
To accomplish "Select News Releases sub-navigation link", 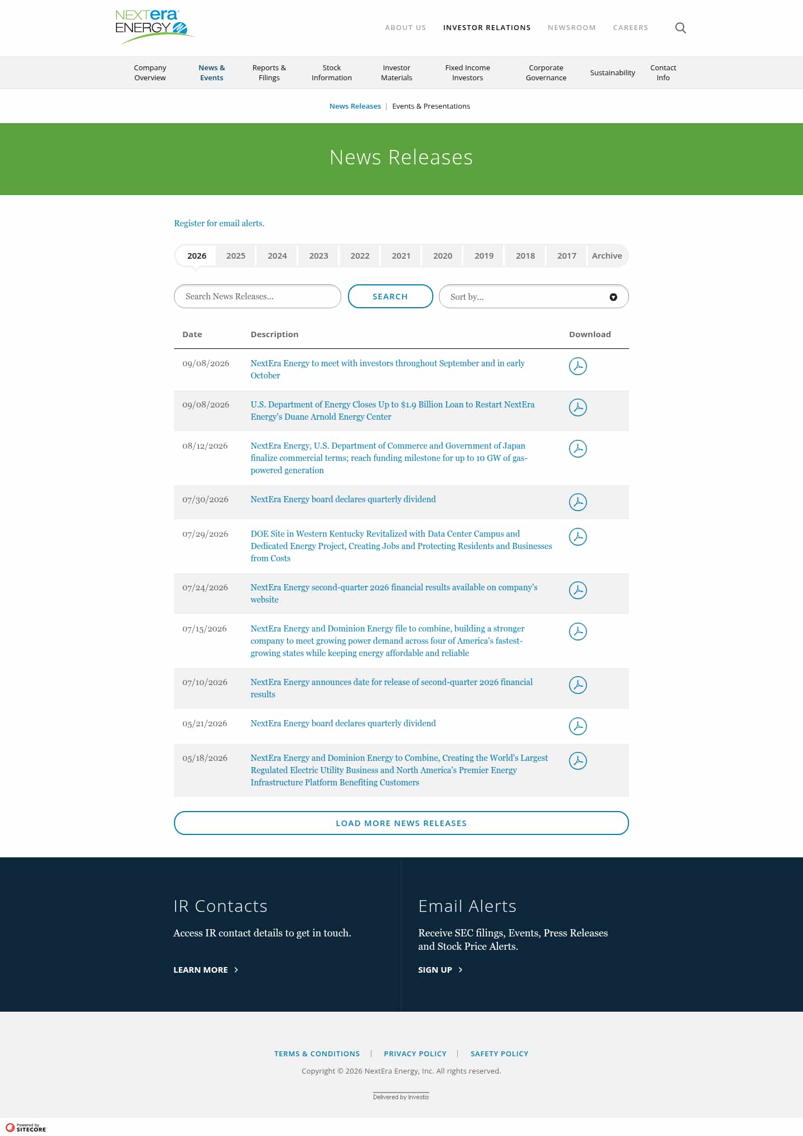I will coord(355,106).
